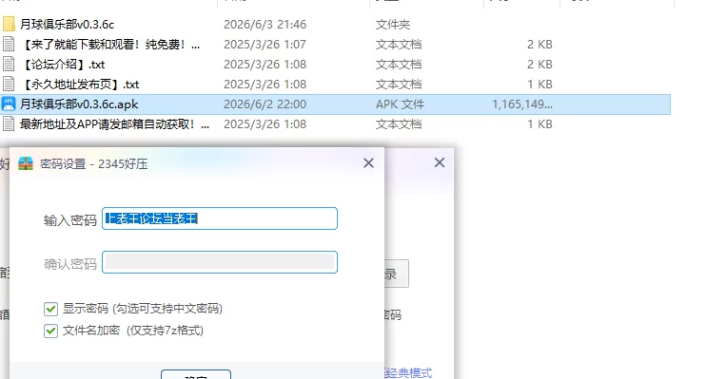Image resolution: width=706 pixels, height=379 pixels.
Task: Click the 经典模式 link in background window
Action: 408,372
